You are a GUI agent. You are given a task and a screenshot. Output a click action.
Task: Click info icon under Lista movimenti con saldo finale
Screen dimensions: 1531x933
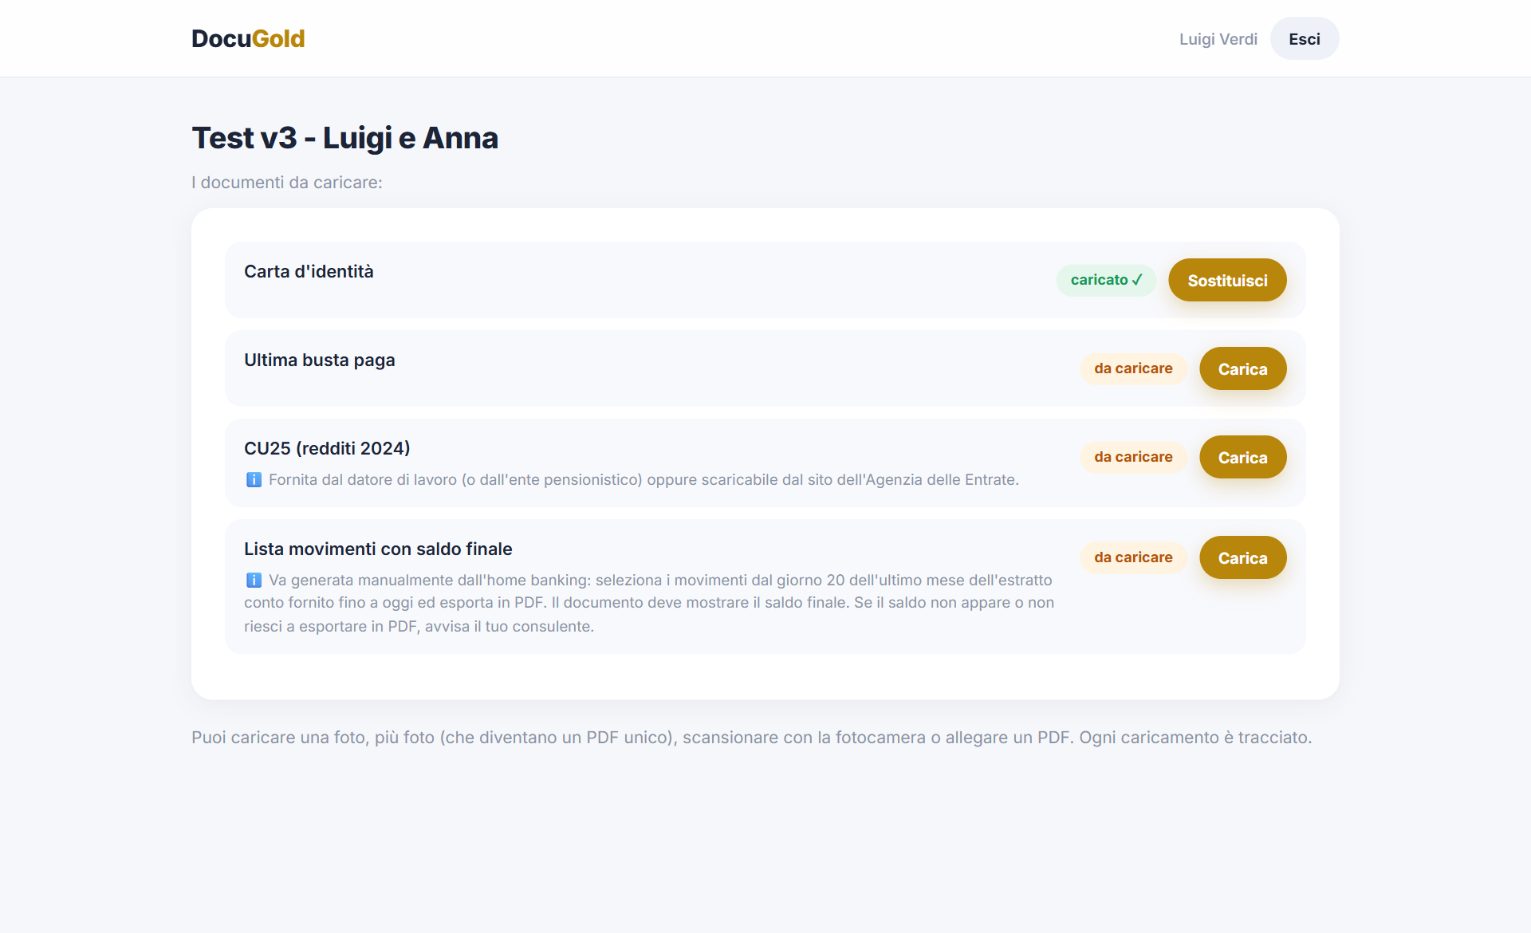(x=254, y=580)
